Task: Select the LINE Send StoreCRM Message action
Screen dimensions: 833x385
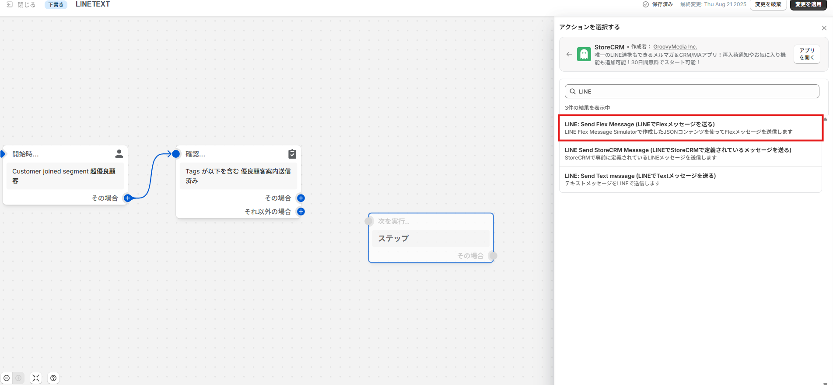Action: pos(690,154)
